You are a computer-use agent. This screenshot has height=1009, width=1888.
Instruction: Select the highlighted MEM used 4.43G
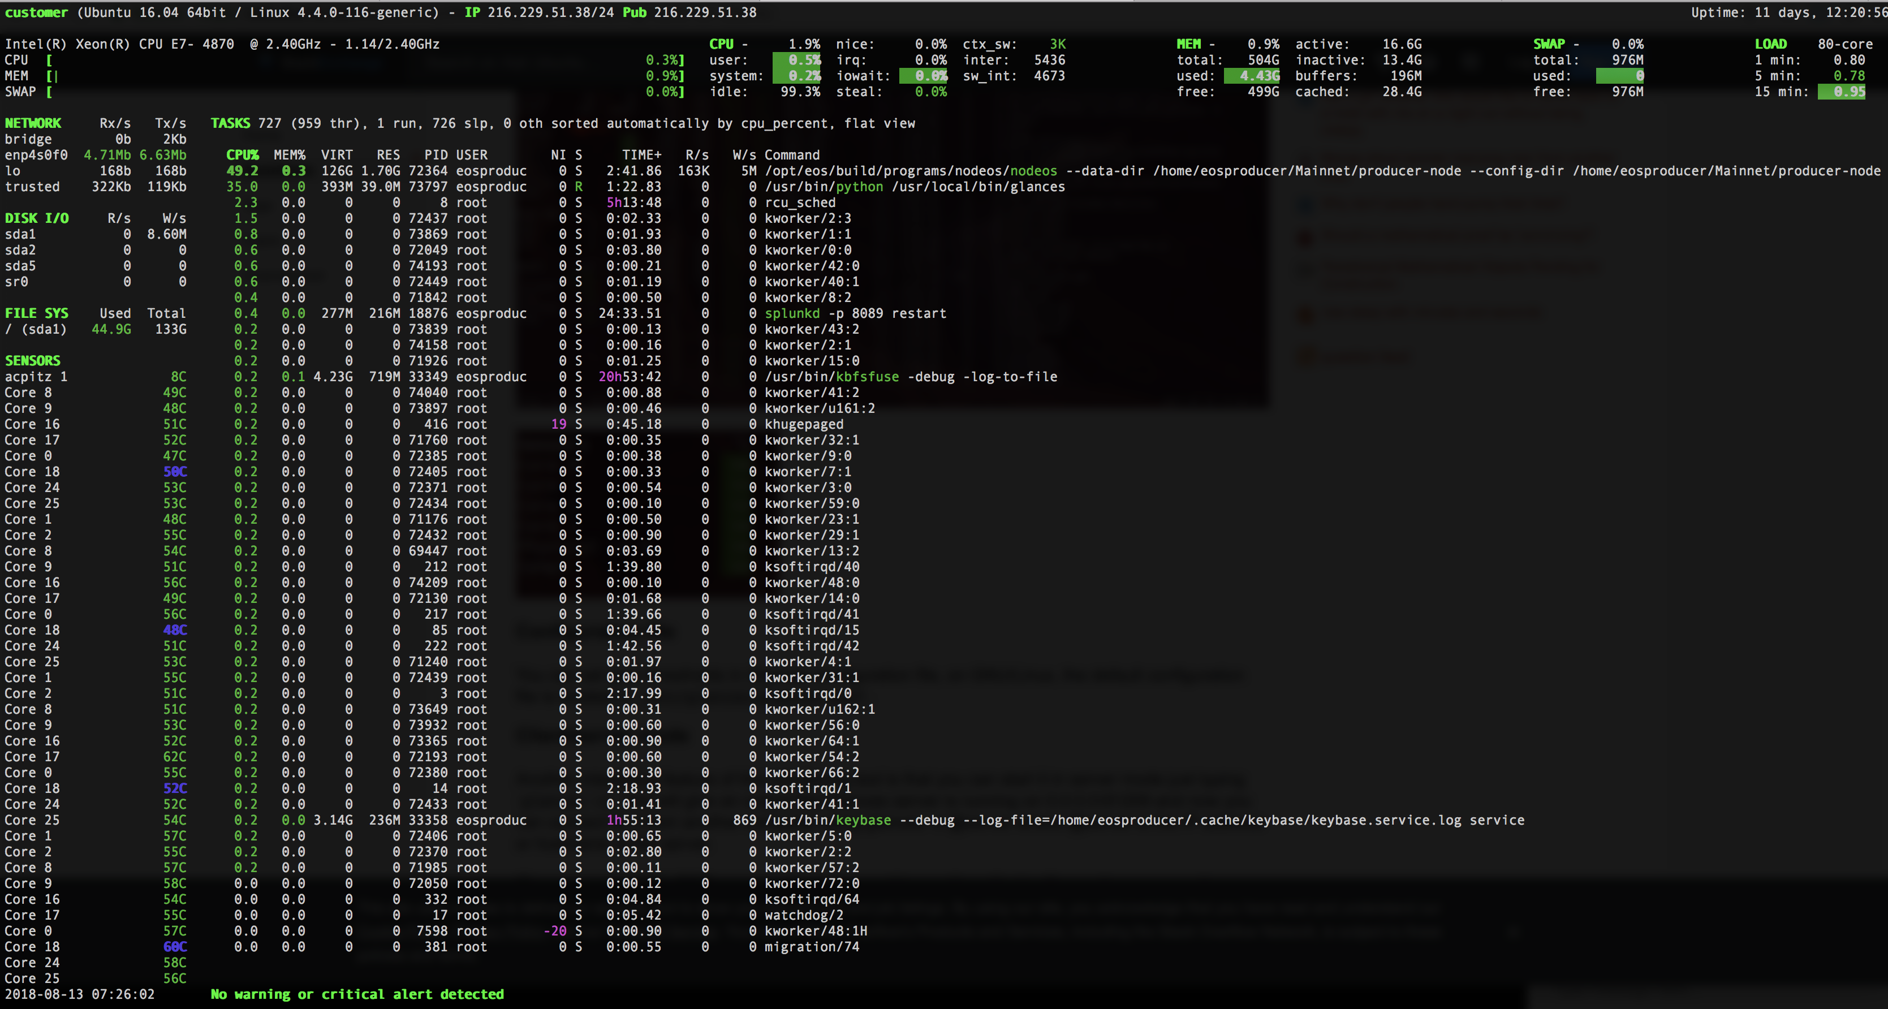(1252, 76)
